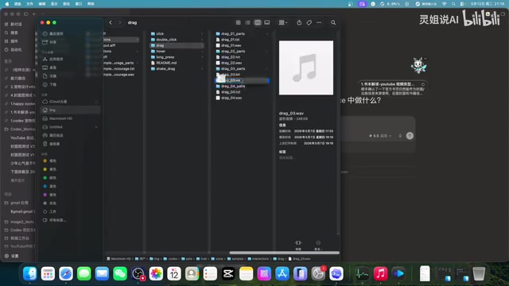Open the Finder group-by dropdown

pyautogui.click(x=283, y=22)
